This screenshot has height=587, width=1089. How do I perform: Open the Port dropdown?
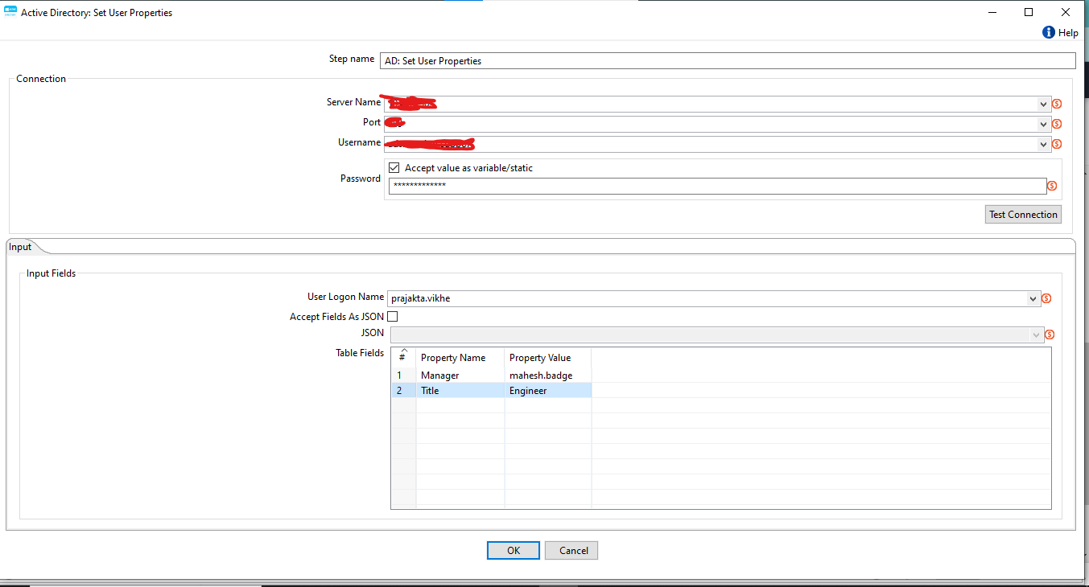click(x=1044, y=124)
